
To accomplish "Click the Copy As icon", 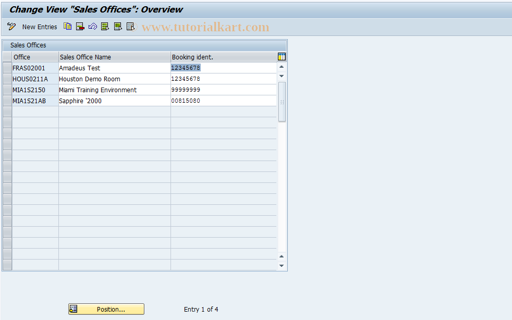I will (x=68, y=27).
